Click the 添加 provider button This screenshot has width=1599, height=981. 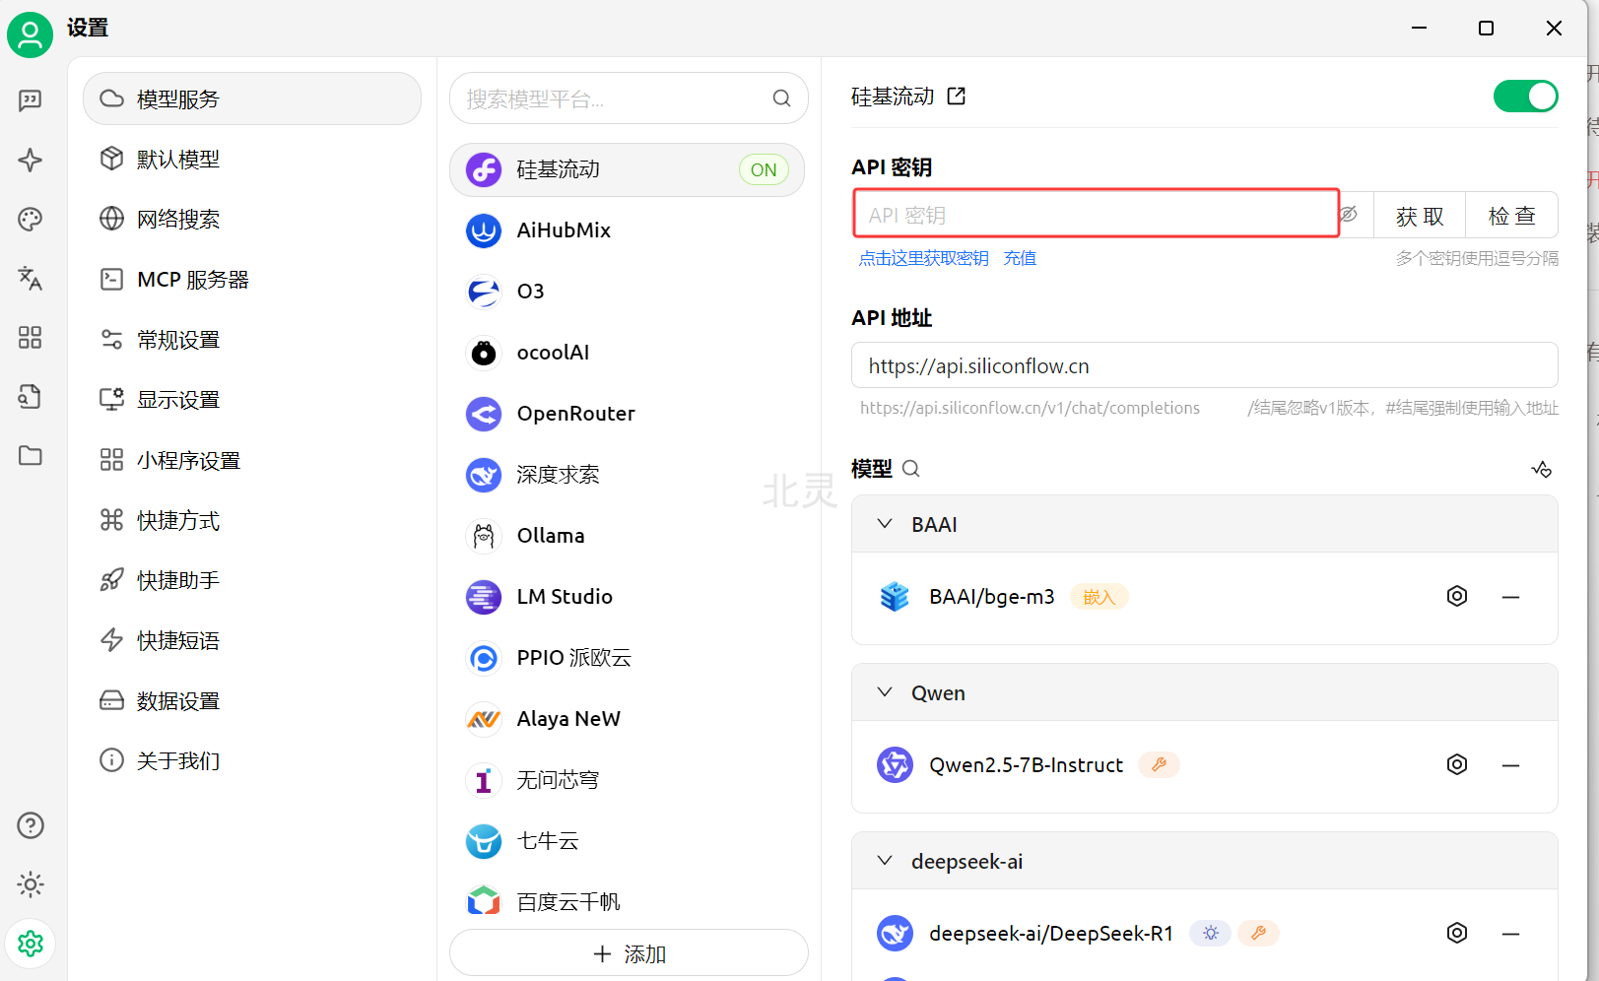point(629,953)
